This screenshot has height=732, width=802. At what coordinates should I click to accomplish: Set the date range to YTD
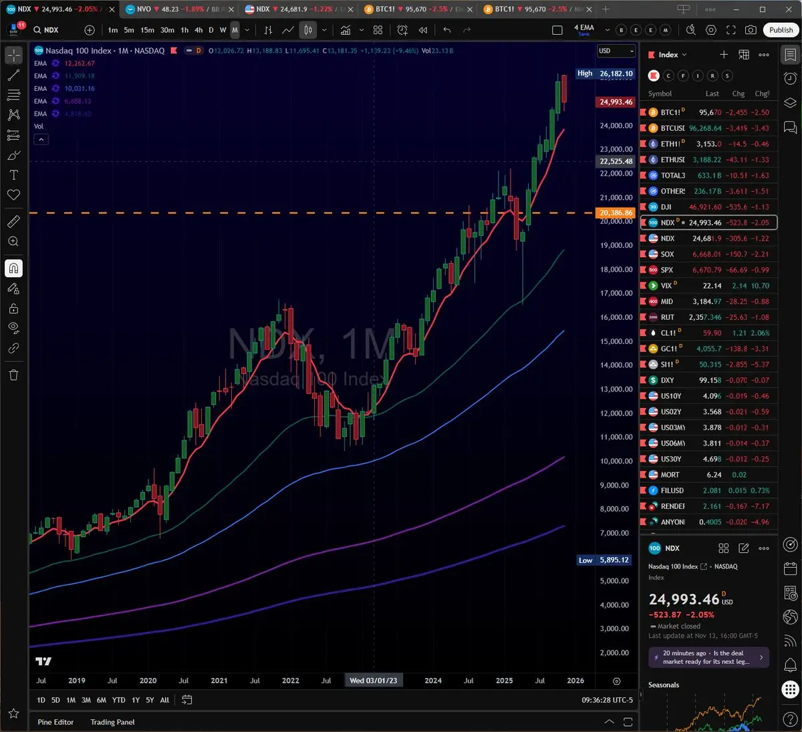(x=118, y=700)
